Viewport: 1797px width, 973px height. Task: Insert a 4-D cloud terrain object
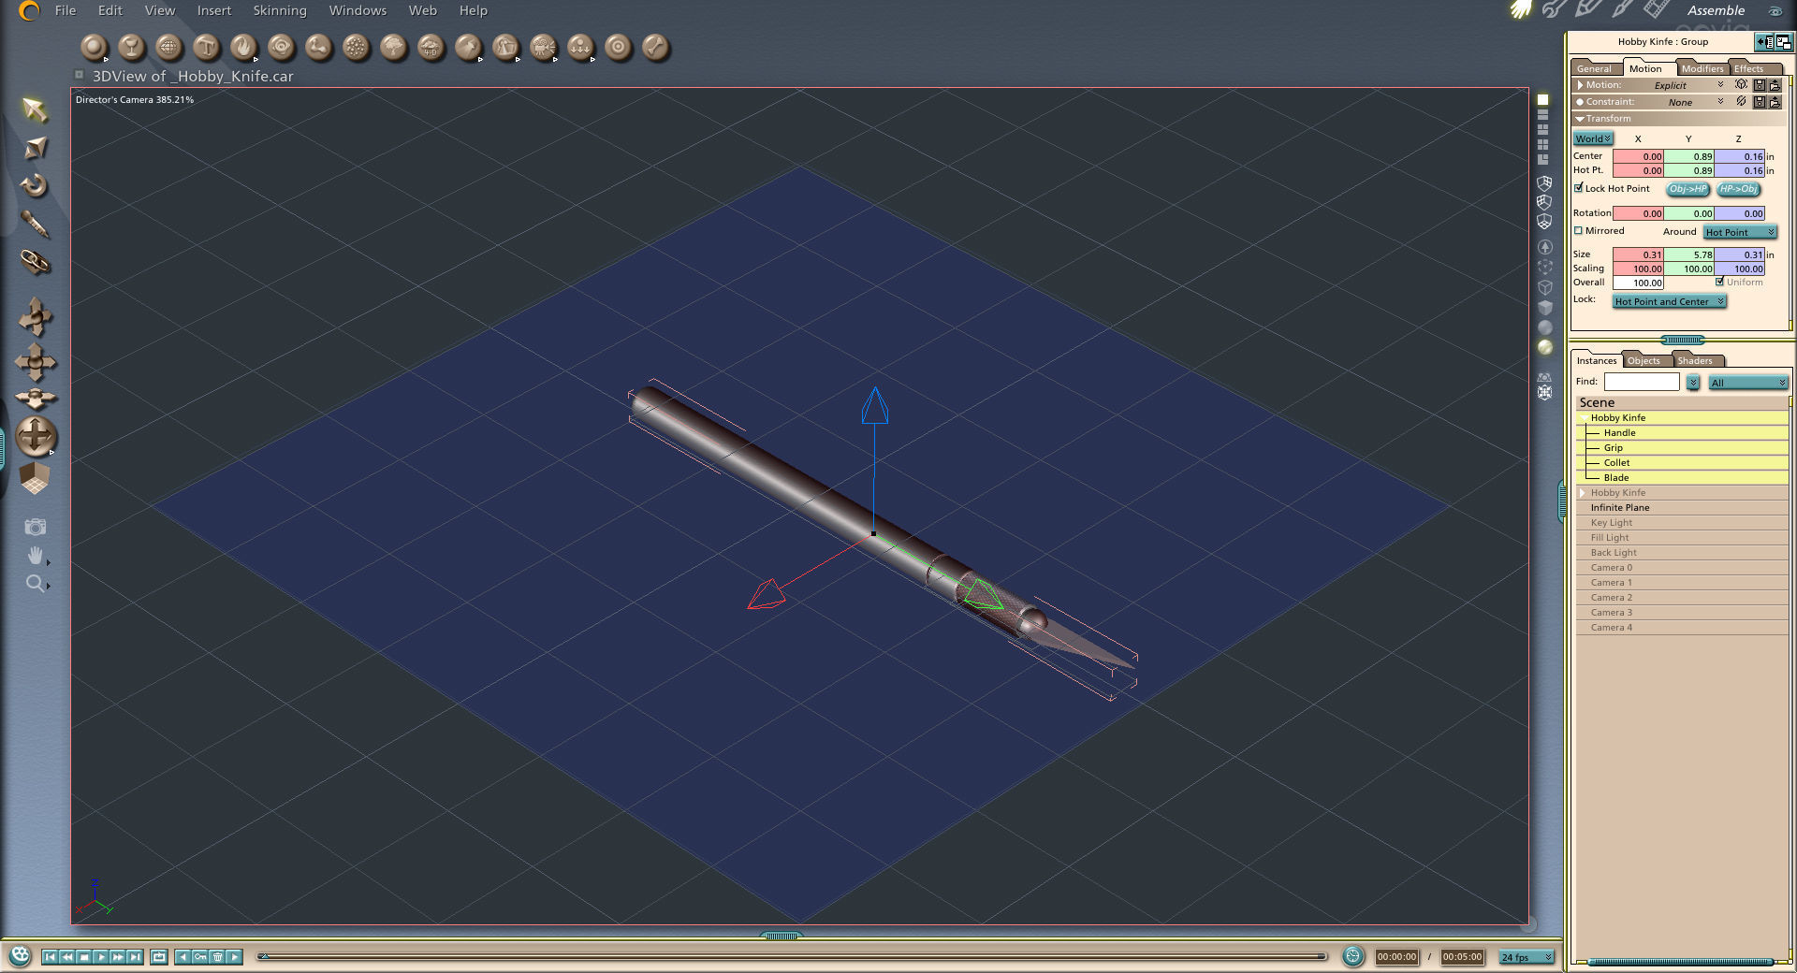(431, 47)
